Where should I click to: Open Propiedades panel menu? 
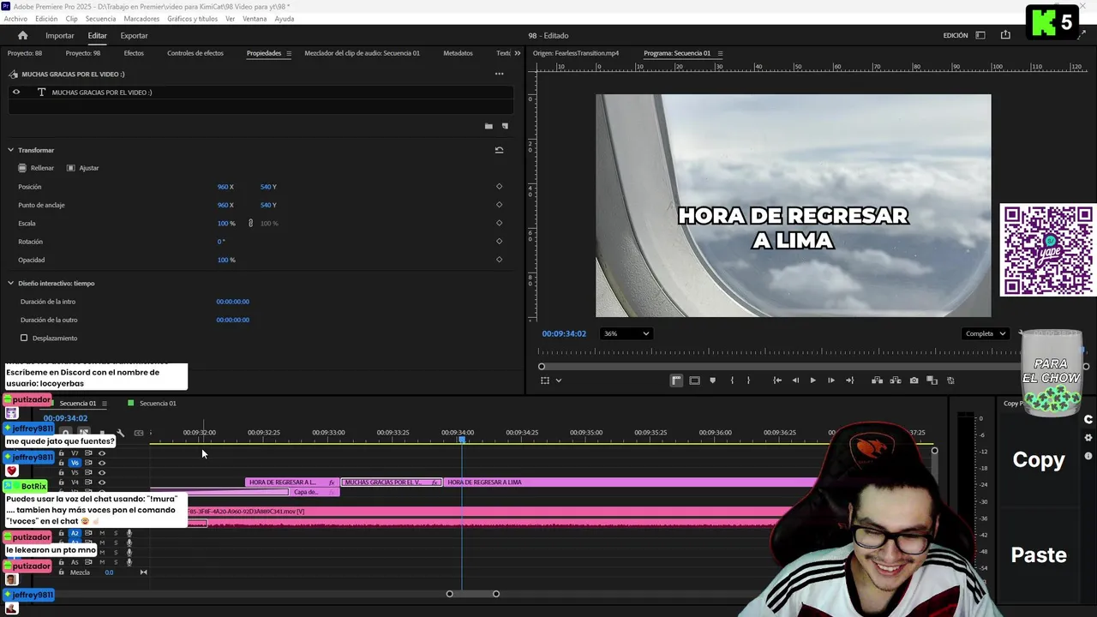click(x=288, y=53)
